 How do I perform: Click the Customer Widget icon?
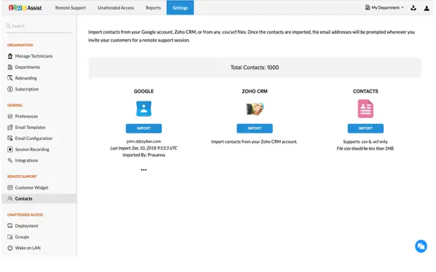(10, 187)
